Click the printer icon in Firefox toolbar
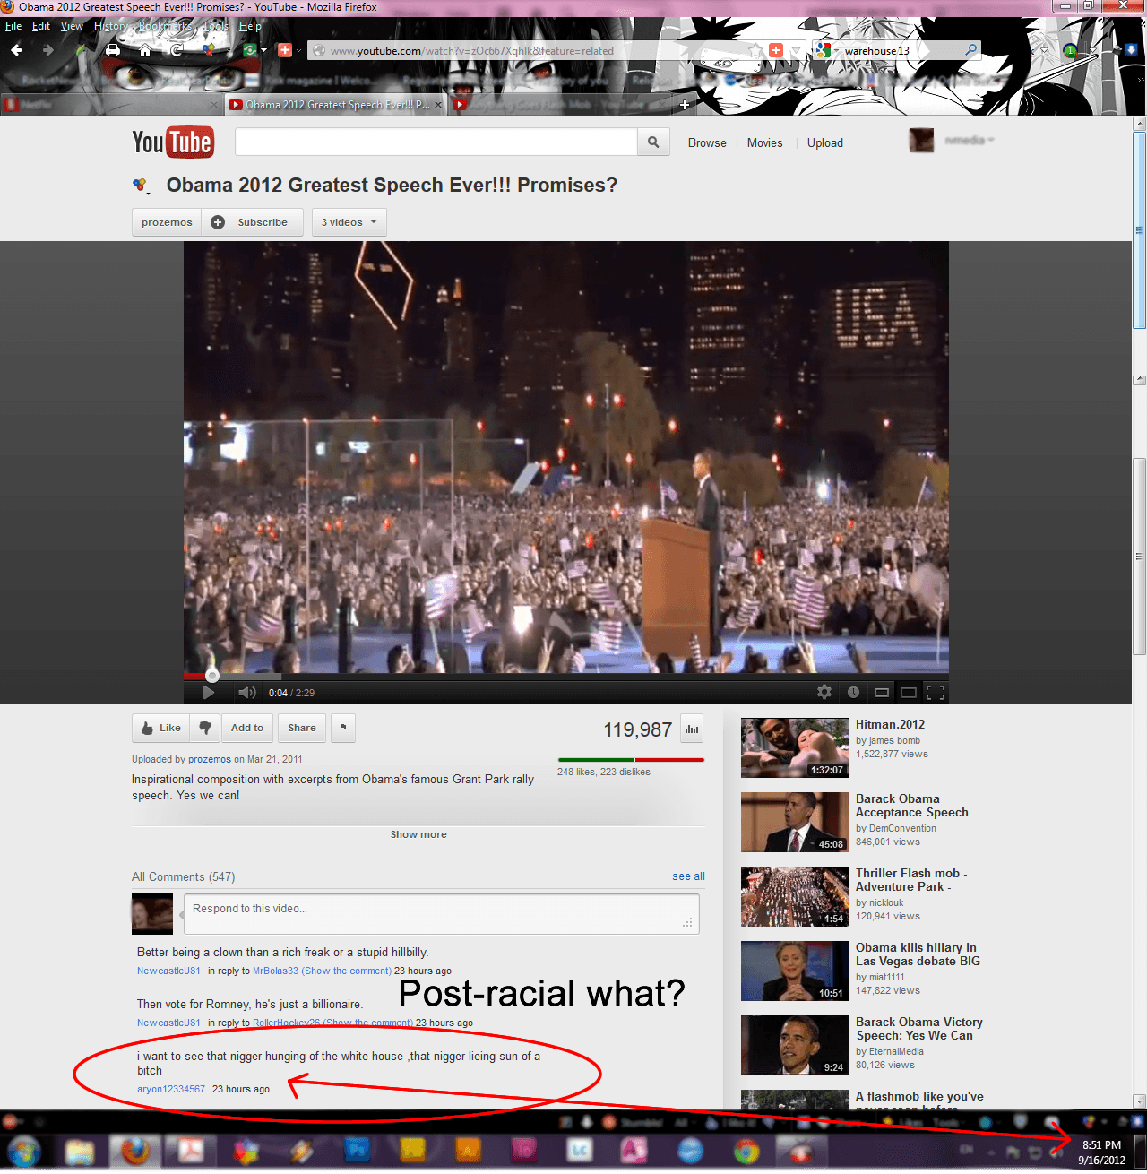Viewport: 1147px width, 1174px height. point(113,50)
